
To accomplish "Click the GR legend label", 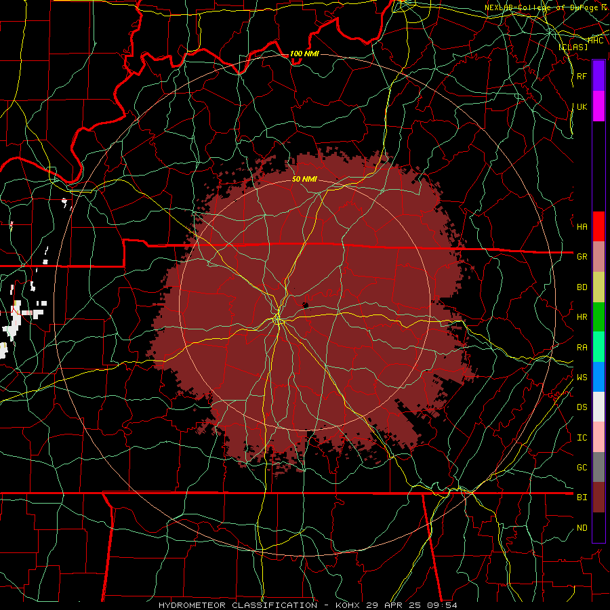I will click(x=582, y=257).
